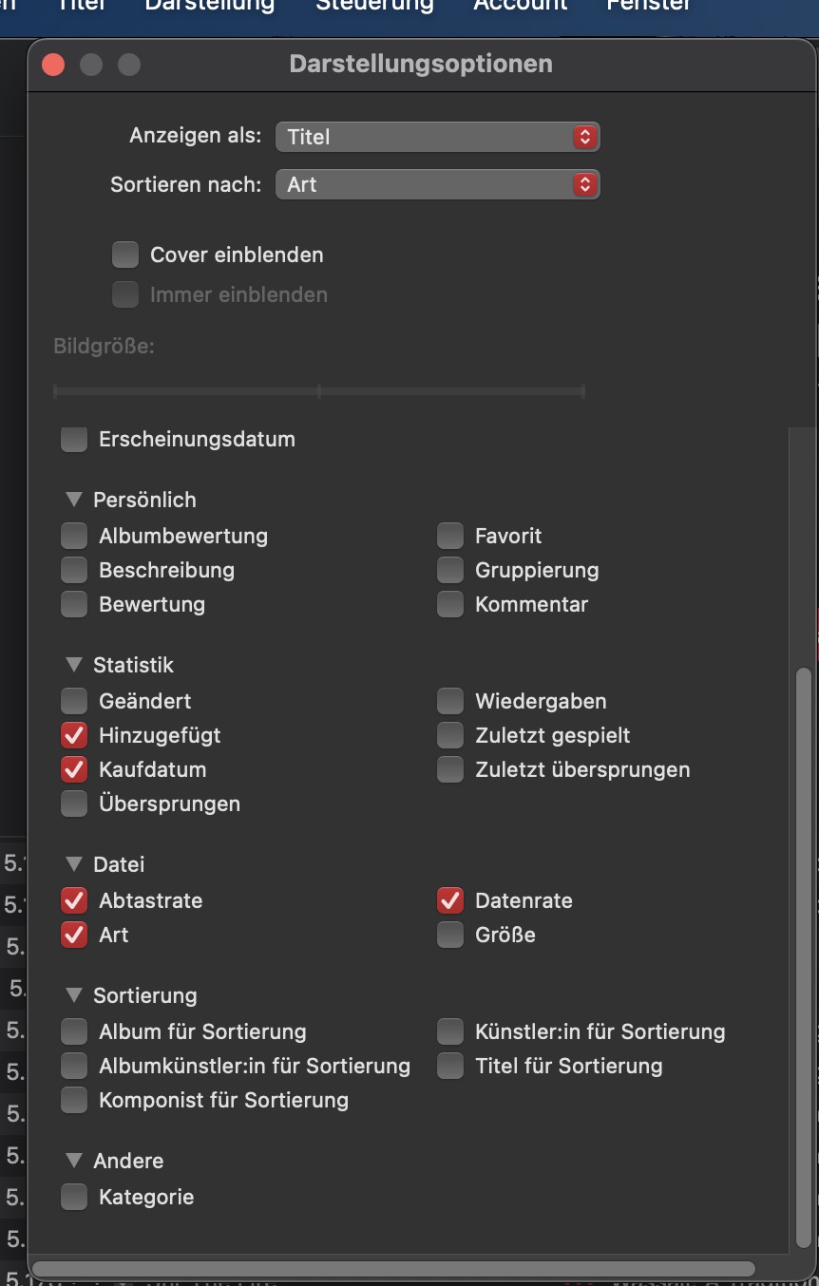Screen dimensions: 819x1286
Task: Collapse the Statistik section triangle
Action: coord(74,665)
